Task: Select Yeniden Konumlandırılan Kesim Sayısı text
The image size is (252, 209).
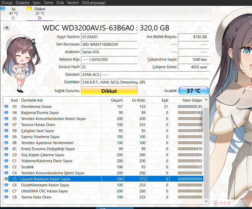Action: tap(53, 119)
